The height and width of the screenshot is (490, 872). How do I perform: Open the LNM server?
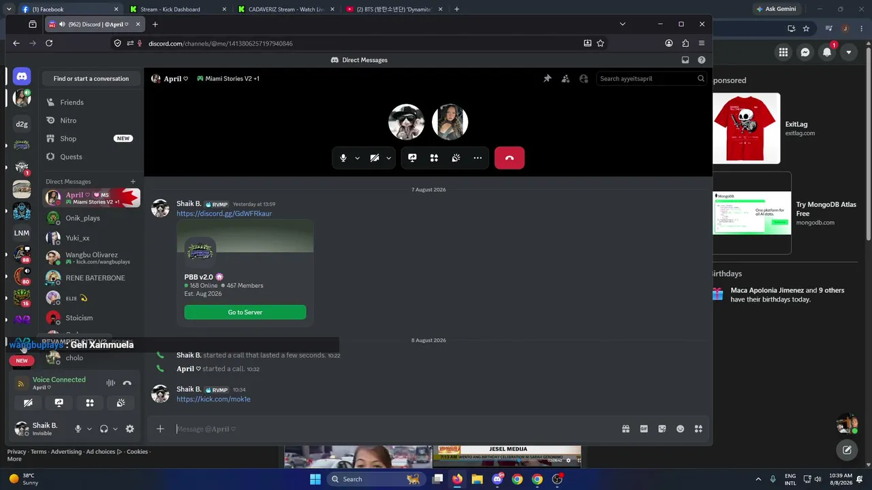coord(22,233)
